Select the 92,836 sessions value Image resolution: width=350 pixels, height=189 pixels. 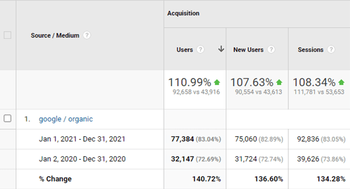[308, 139]
